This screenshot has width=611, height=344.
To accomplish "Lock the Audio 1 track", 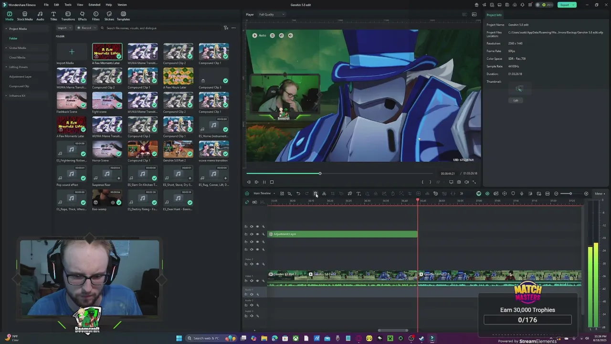I will [x=246, y=294].
